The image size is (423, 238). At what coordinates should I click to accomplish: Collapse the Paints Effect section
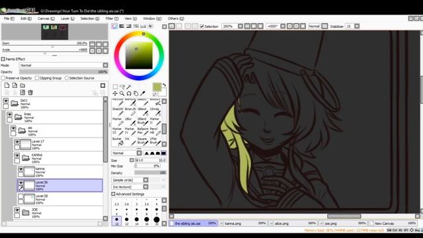[x=3, y=59]
